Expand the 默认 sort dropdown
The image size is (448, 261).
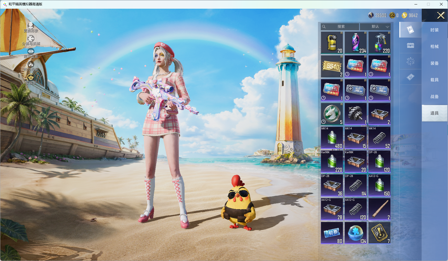tap(375, 27)
